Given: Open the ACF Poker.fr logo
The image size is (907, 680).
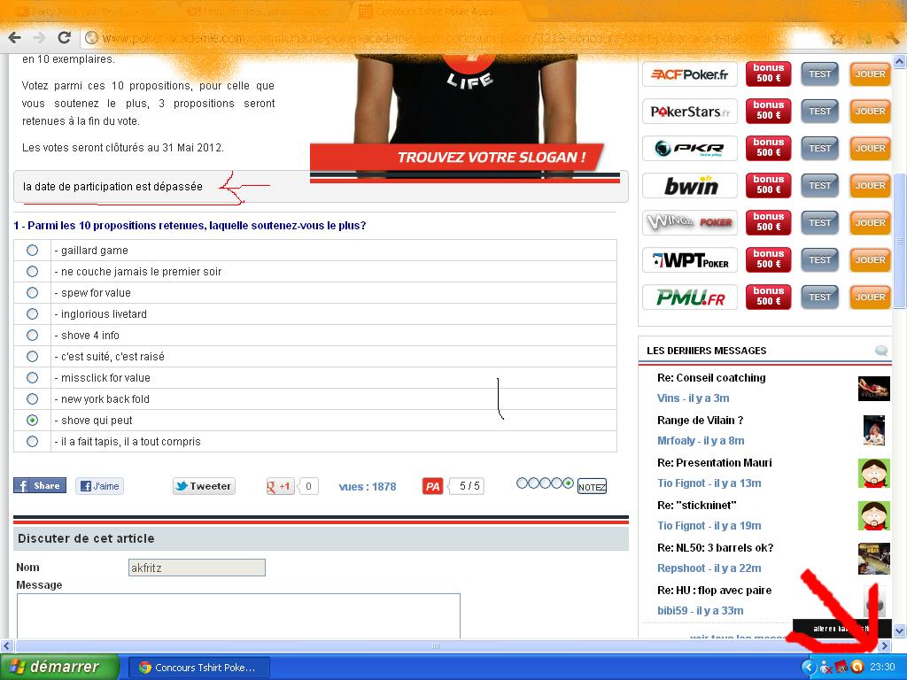Looking at the screenshot, I should tap(689, 74).
